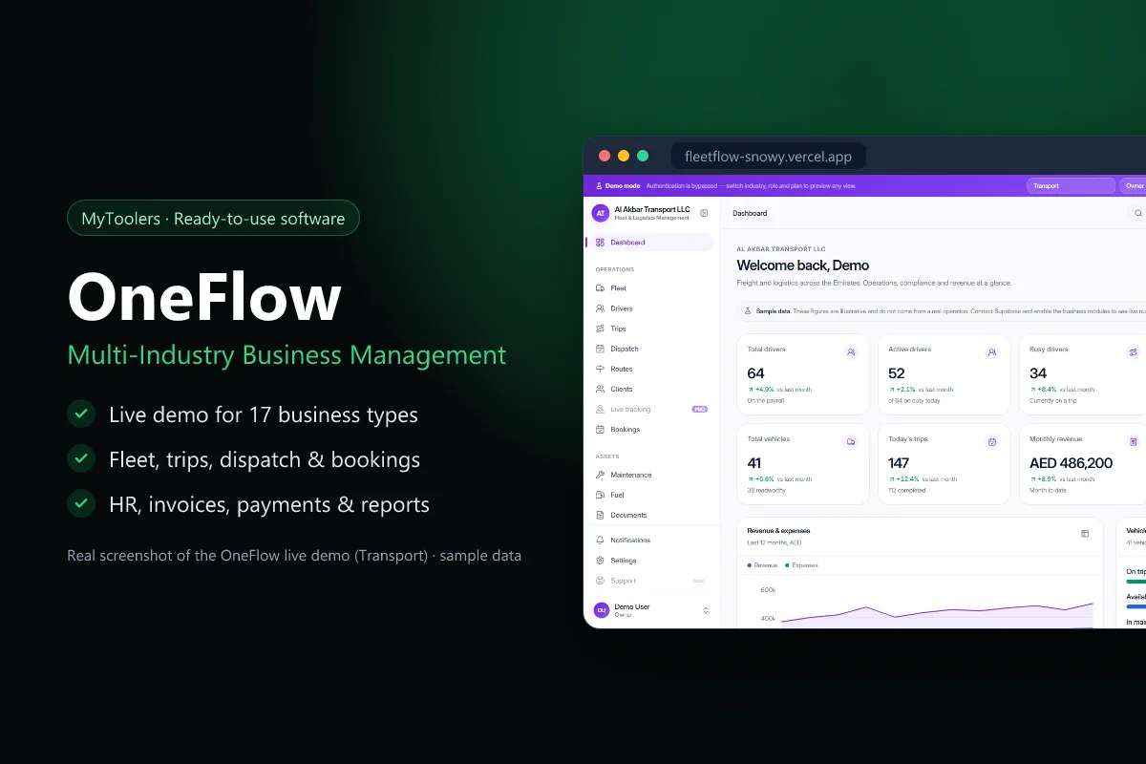Click the Al Akbar Transport LLC workspace name
Image resolution: width=1146 pixels, height=764 pixels.
click(x=652, y=209)
